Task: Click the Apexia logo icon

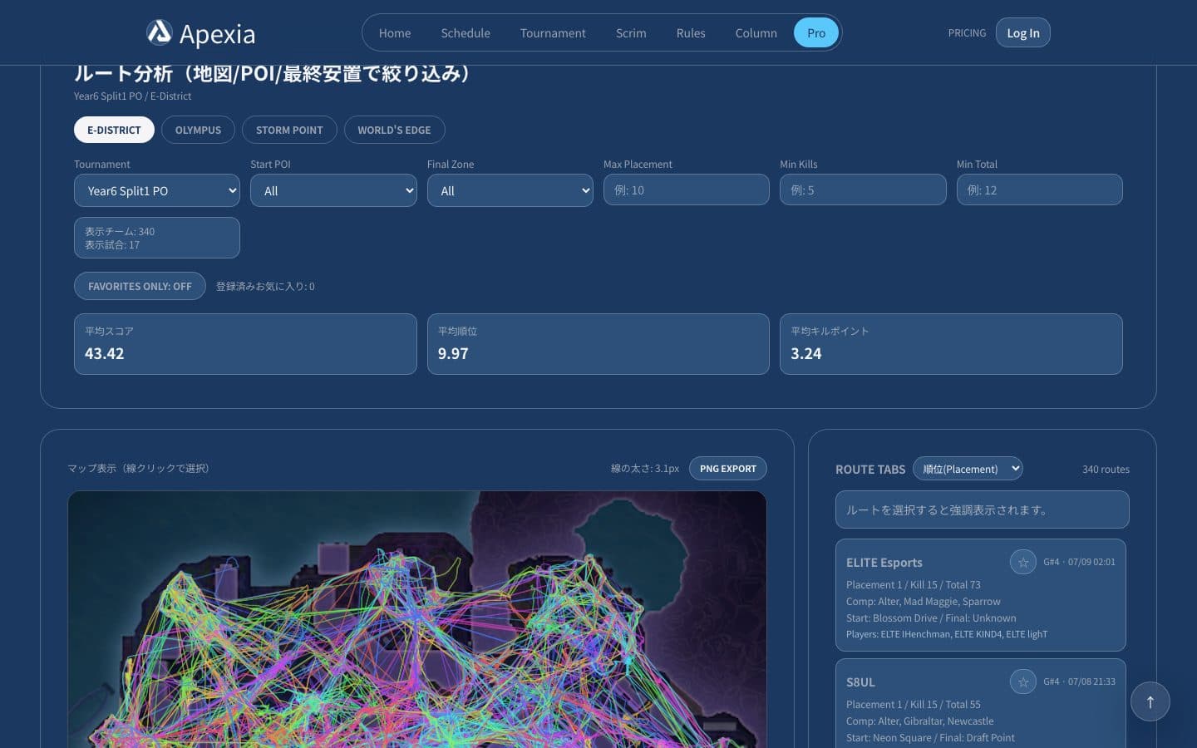Action: click(x=159, y=32)
